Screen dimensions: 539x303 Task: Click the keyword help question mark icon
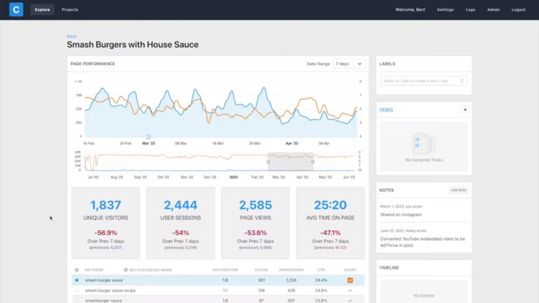76,269
